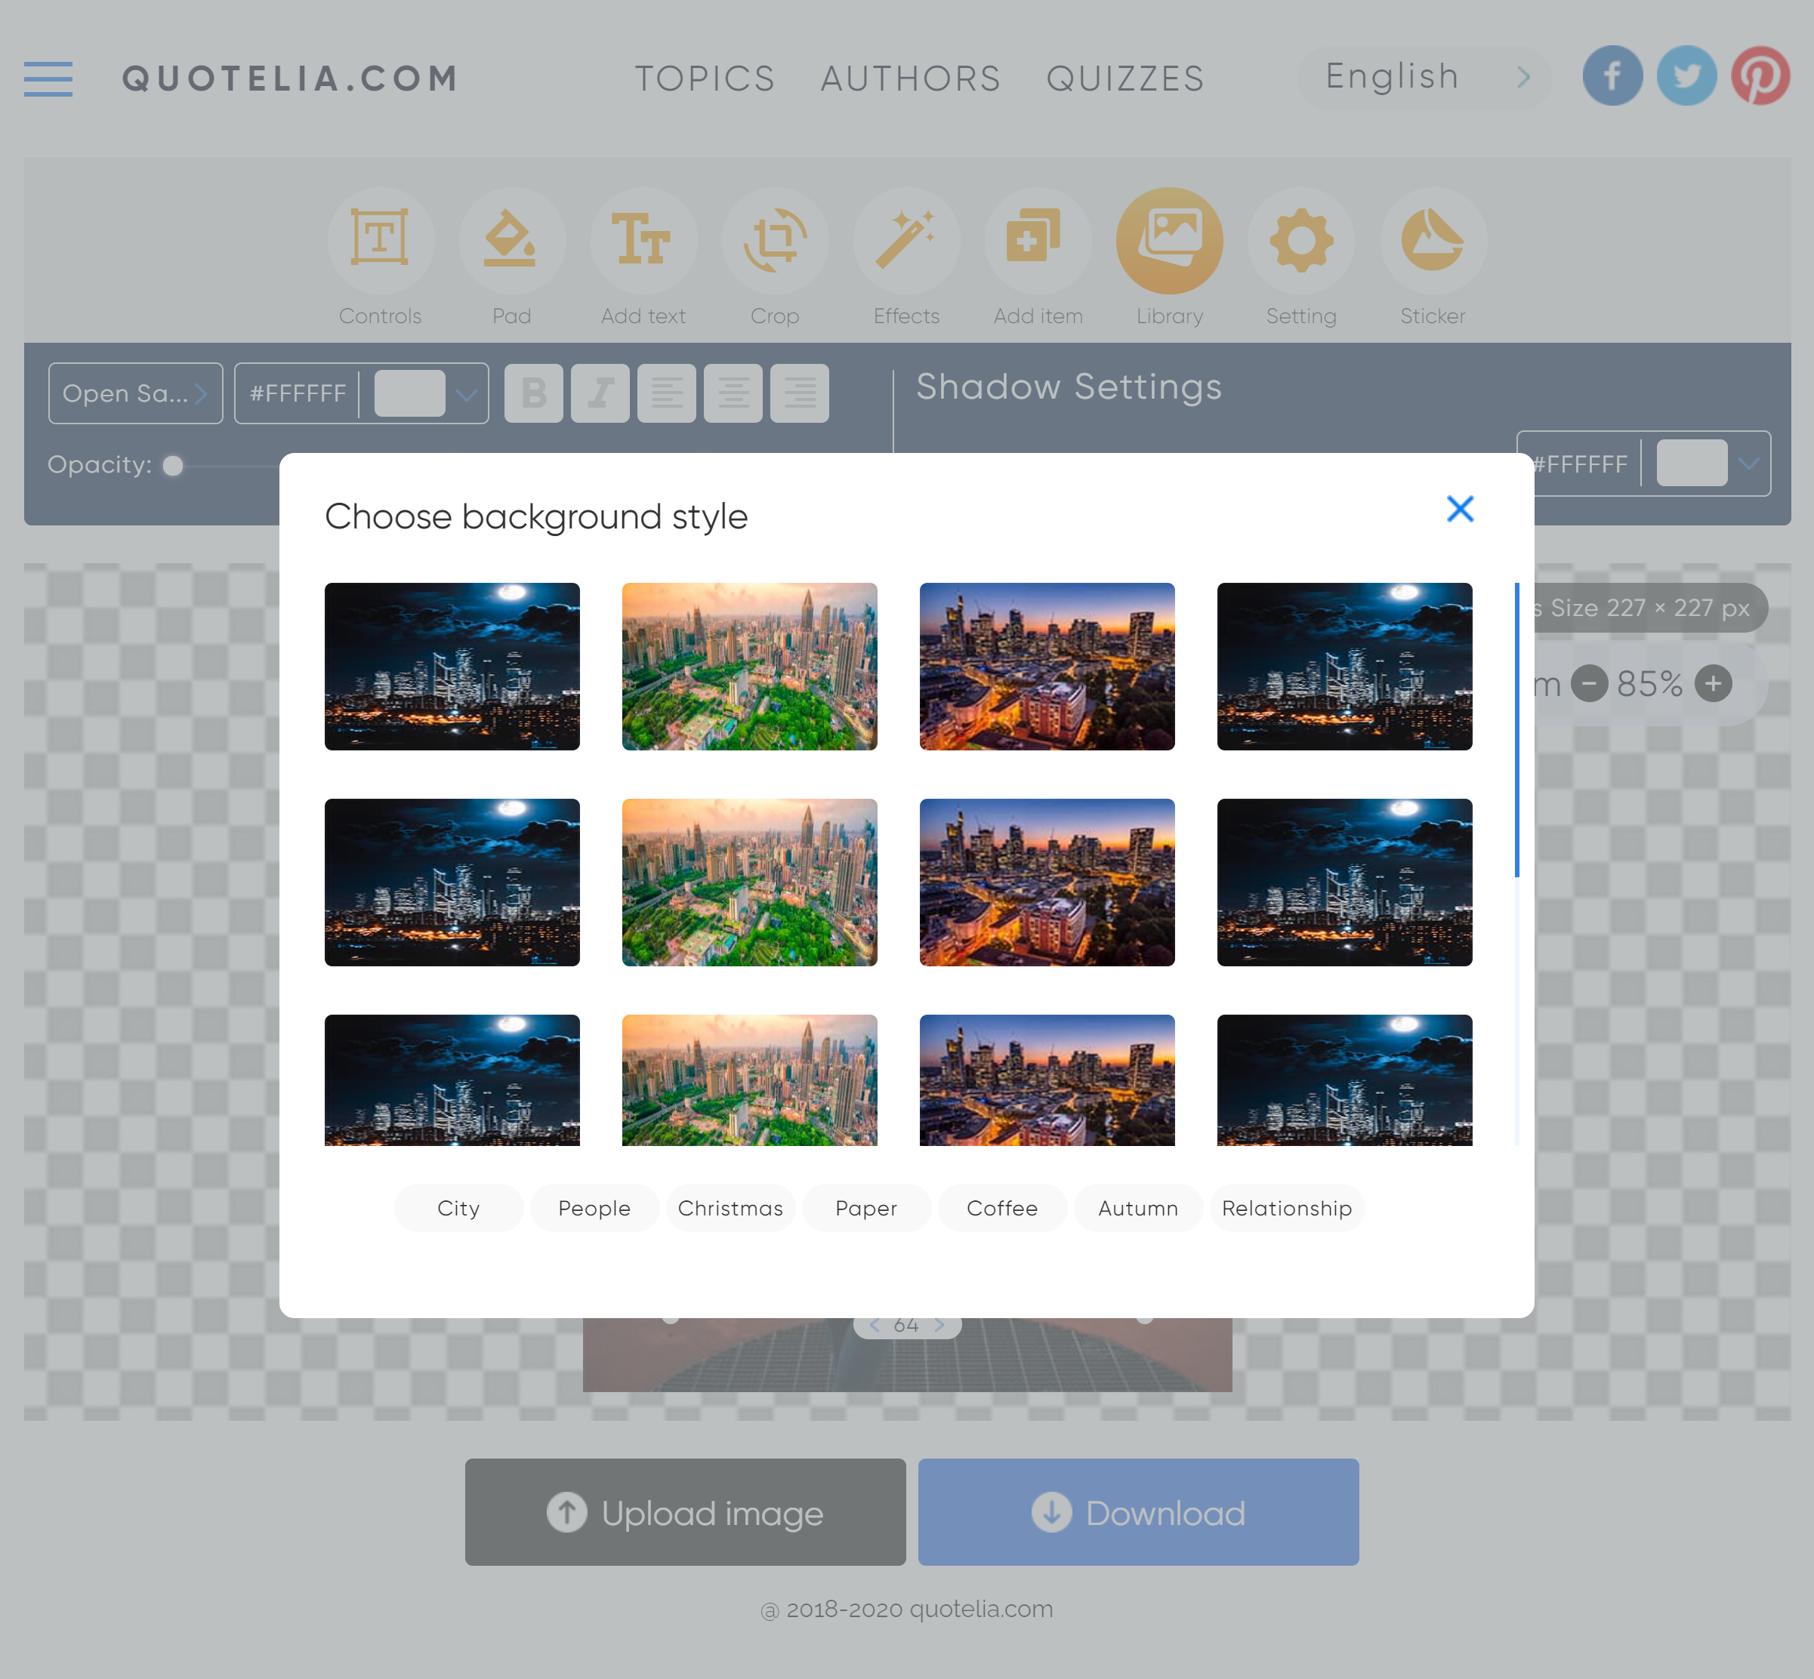Enable center text alignment
1814x1679 pixels.
(733, 393)
